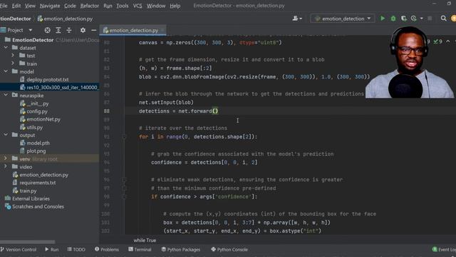Run emotion_detection with the green play icon

tap(383, 19)
